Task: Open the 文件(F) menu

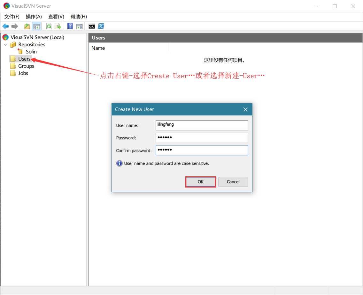Action: 12,17
